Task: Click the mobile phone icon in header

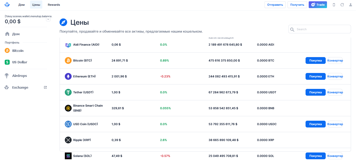Action: (x=334, y=5)
